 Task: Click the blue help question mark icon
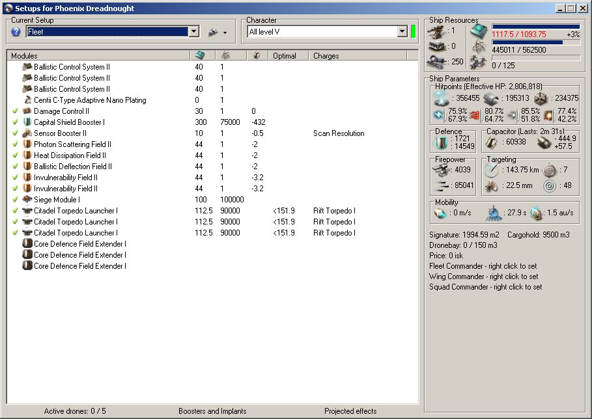coord(16,32)
